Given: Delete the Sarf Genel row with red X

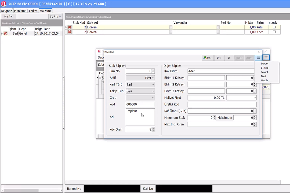Looking at the screenshot, I should [5, 34].
